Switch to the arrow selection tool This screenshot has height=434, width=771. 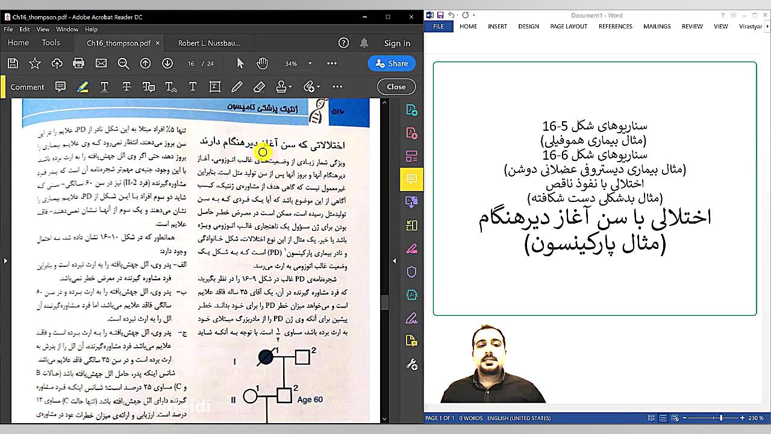pos(240,63)
